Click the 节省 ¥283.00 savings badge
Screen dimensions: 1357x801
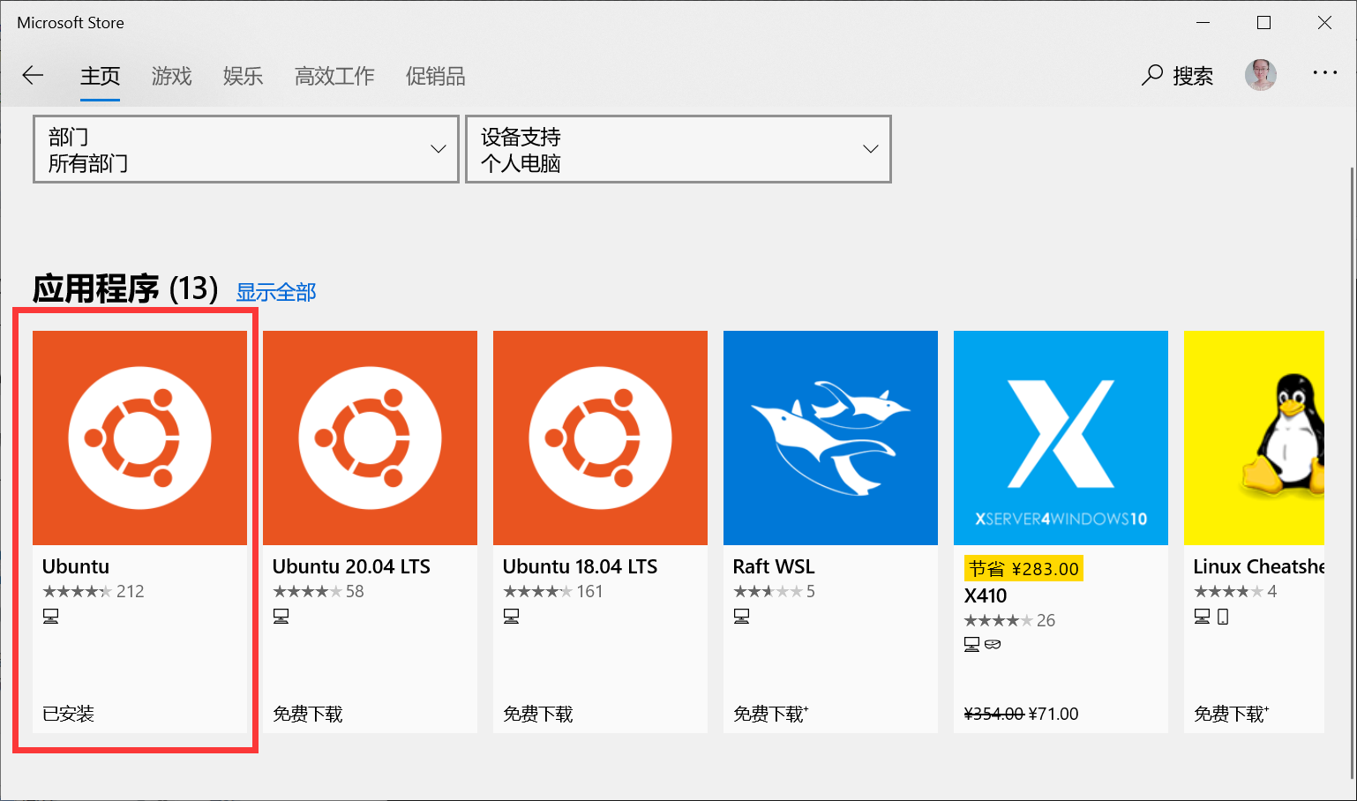click(1023, 569)
